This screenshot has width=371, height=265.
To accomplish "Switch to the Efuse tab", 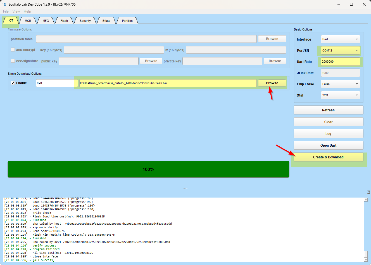I will click(x=106, y=21).
